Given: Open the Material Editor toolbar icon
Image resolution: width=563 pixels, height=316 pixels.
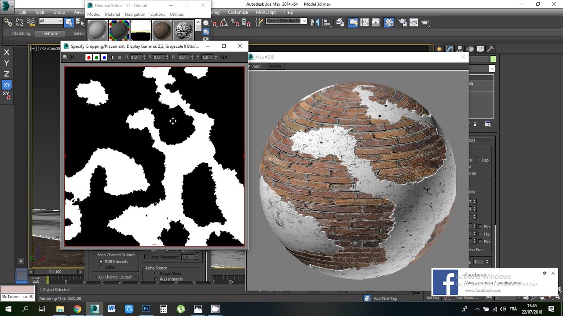Looking at the screenshot, I should click(x=389, y=22).
